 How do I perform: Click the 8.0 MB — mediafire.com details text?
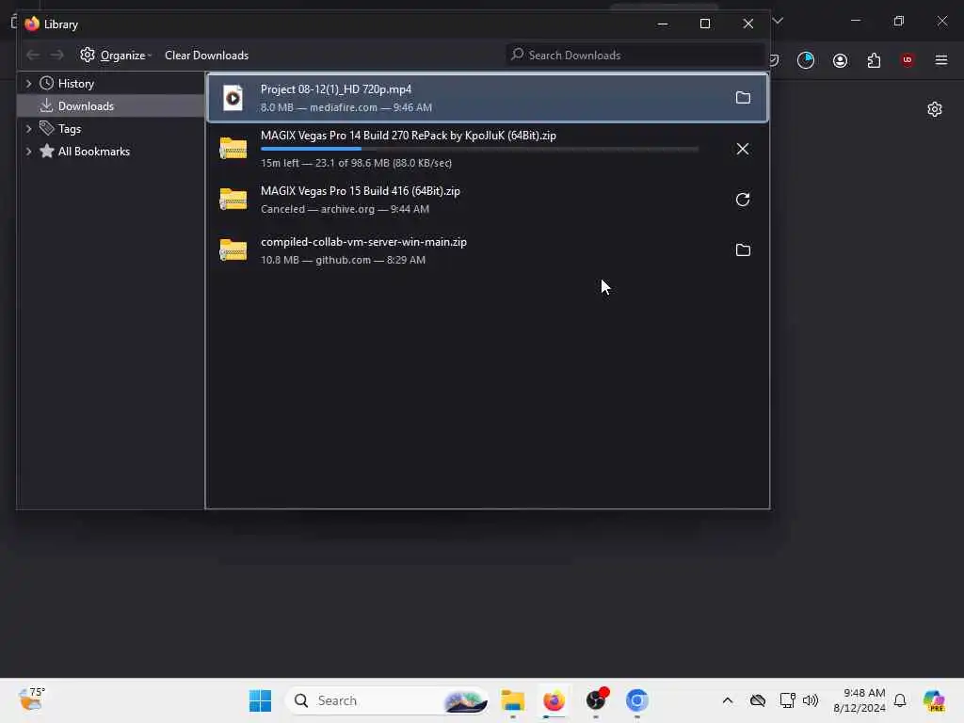[346, 107]
